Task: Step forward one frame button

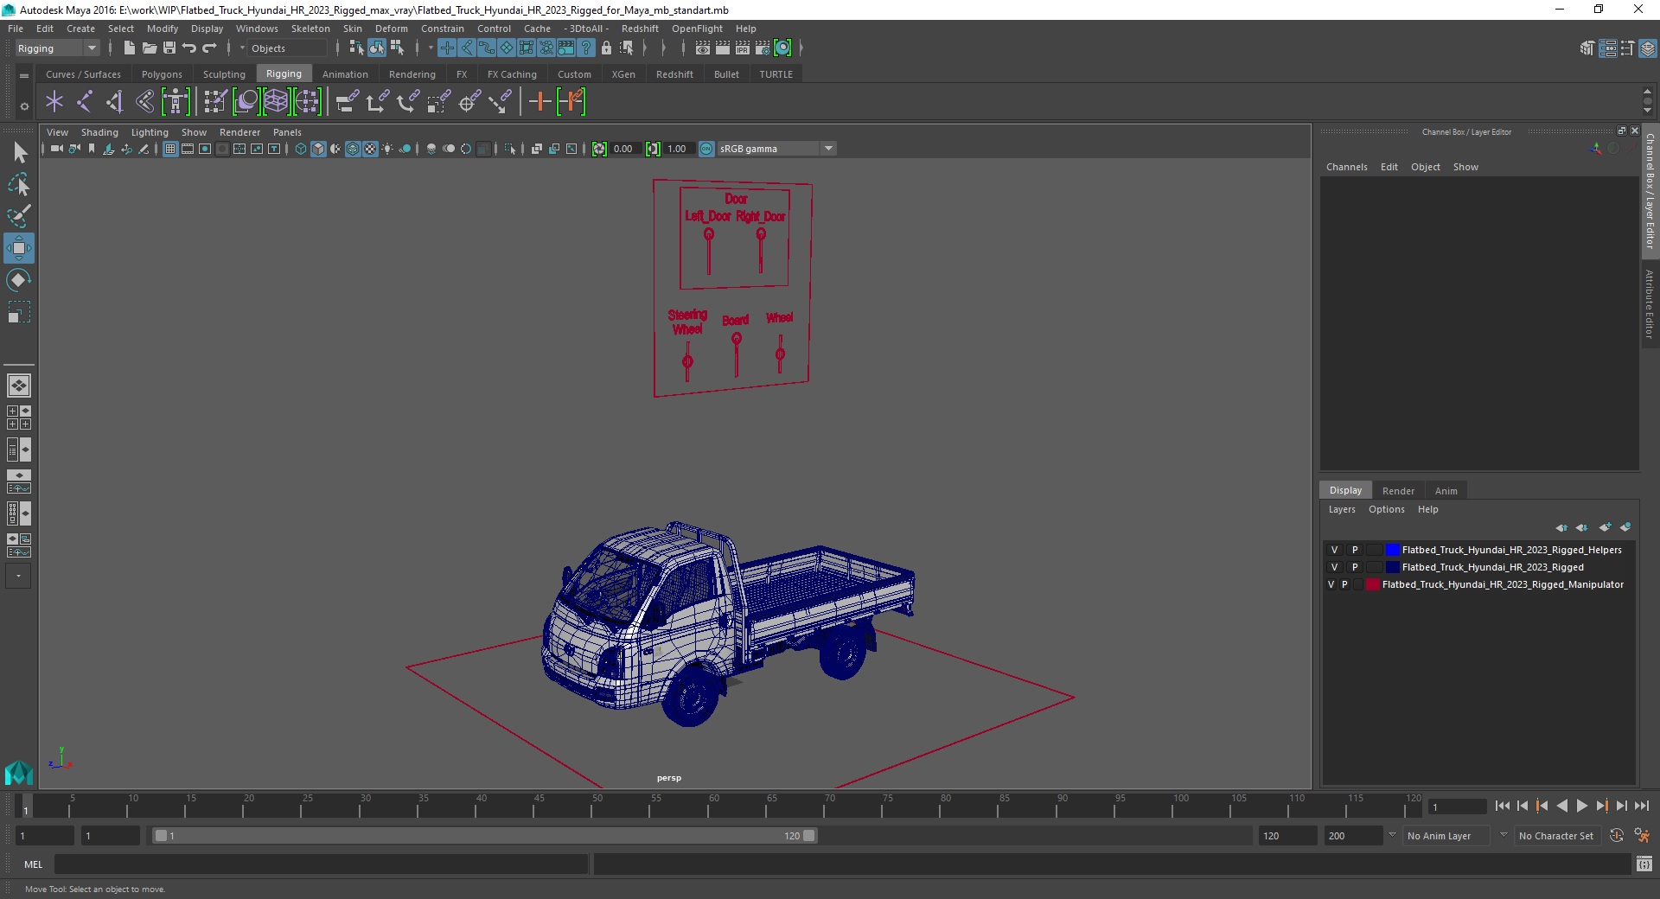Action: pyautogui.click(x=1621, y=806)
